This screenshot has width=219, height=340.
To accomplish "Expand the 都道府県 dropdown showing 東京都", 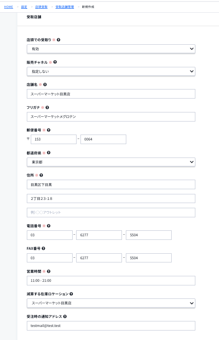I will (x=111, y=162).
